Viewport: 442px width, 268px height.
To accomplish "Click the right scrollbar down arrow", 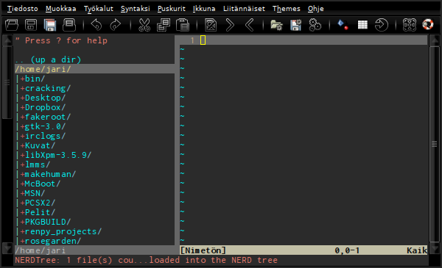I will [435, 248].
